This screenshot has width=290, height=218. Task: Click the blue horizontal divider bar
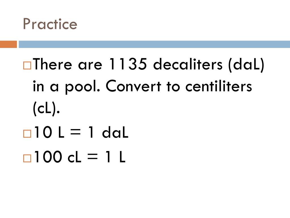[154, 44]
